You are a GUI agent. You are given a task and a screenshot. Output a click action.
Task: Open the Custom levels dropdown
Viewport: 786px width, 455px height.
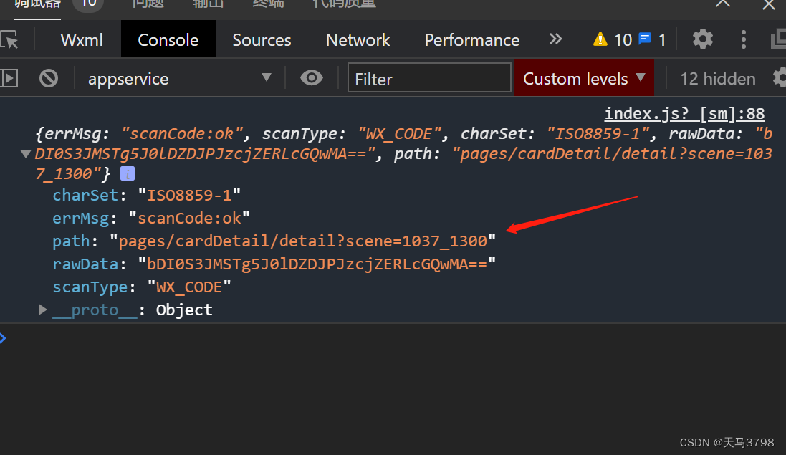(583, 77)
